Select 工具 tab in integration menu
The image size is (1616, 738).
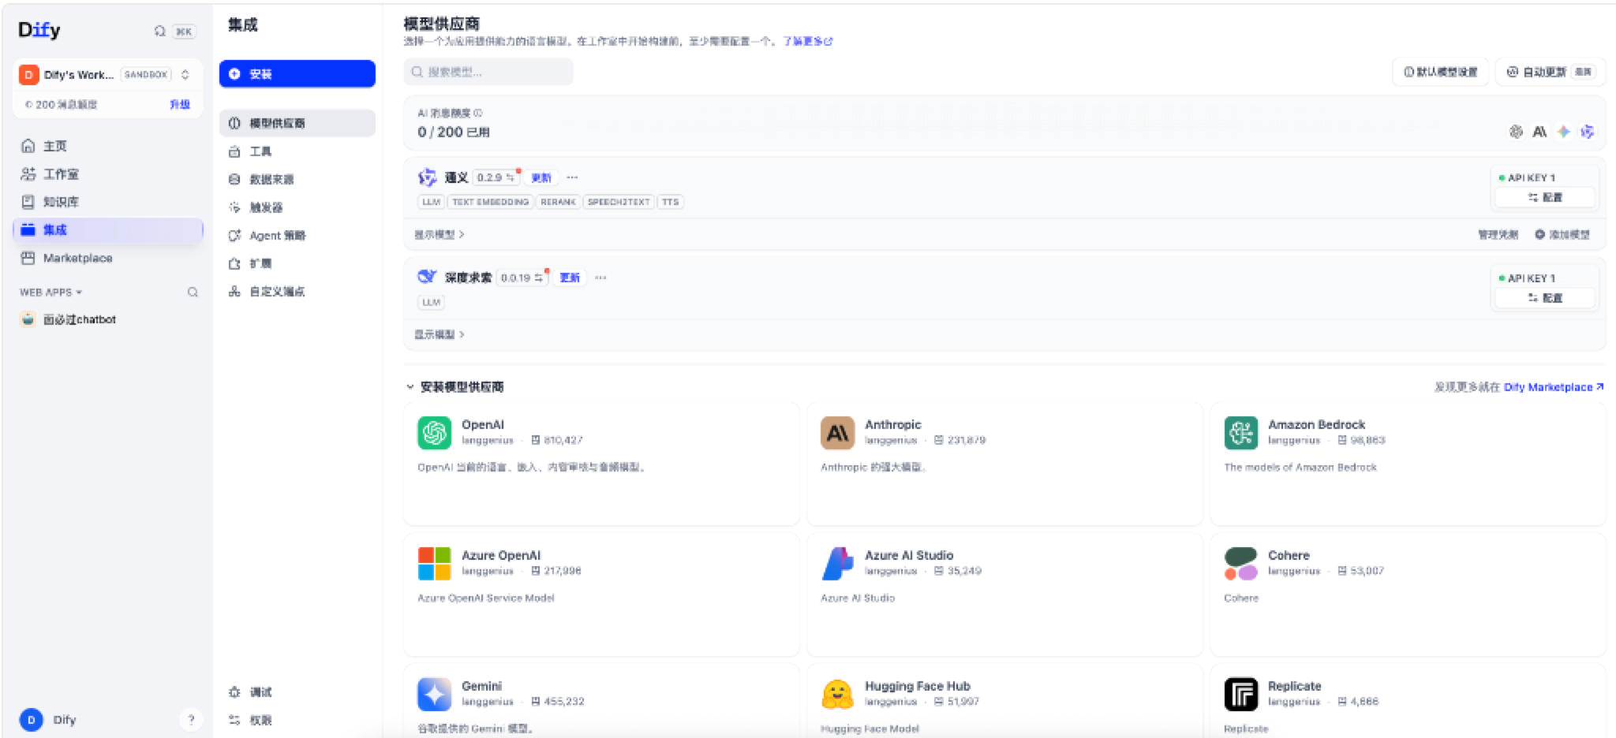[x=297, y=151]
